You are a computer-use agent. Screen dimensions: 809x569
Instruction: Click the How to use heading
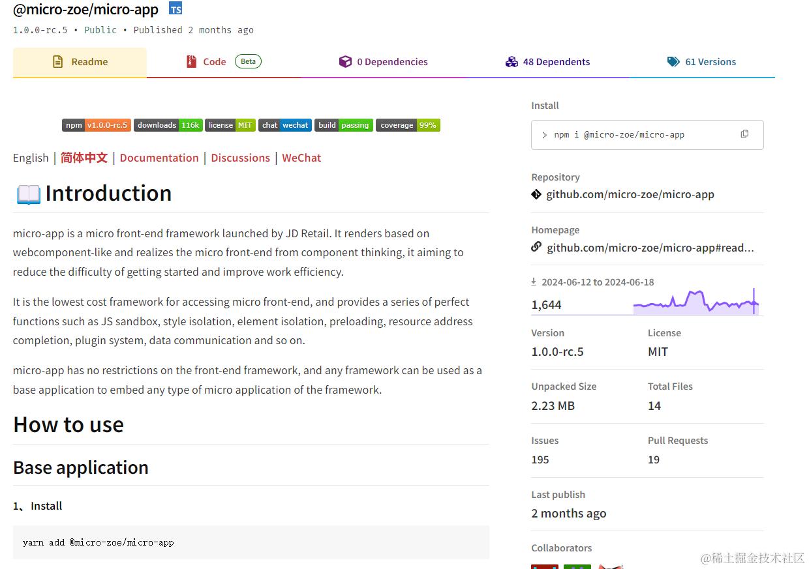pos(69,424)
